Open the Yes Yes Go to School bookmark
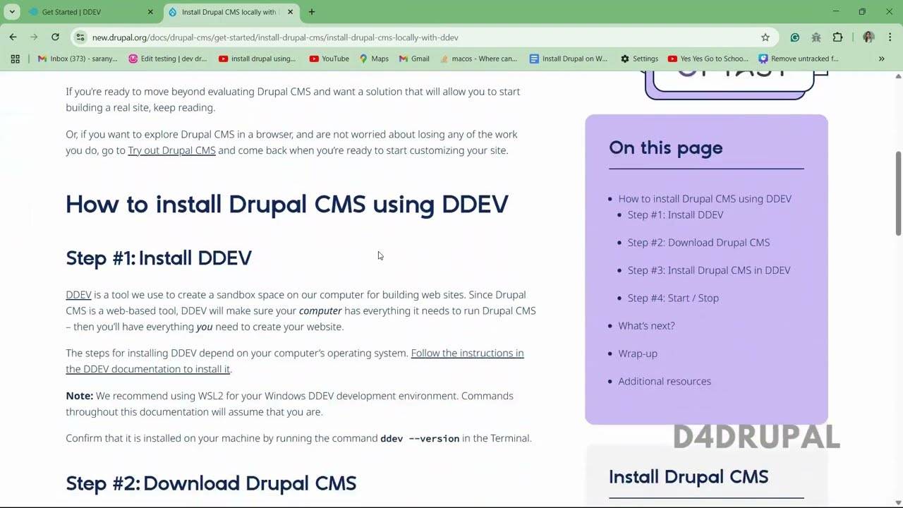 coord(708,59)
